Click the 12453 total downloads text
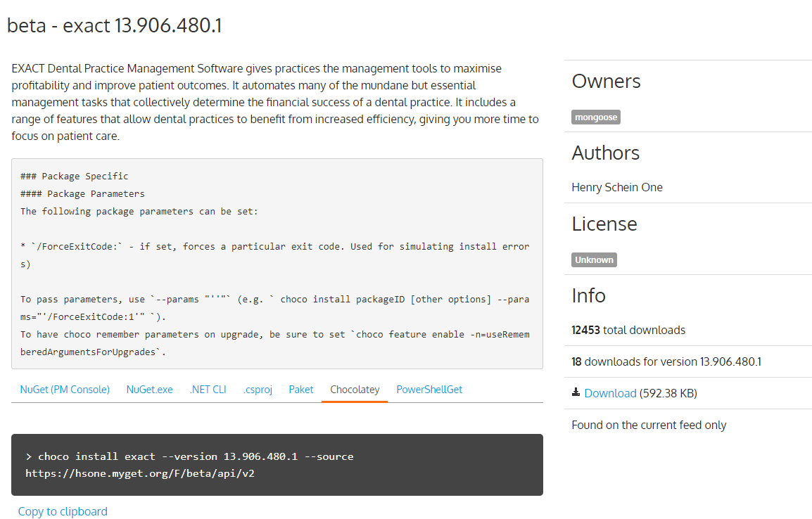The width and height of the screenshot is (812, 519). (628, 330)
